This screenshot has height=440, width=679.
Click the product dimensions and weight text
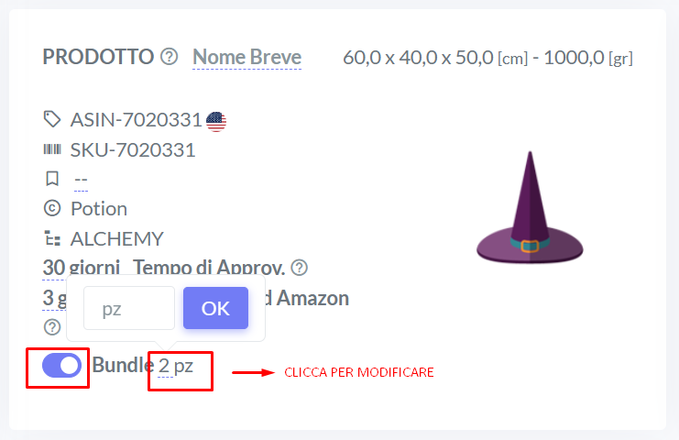(x=488, y=58)
